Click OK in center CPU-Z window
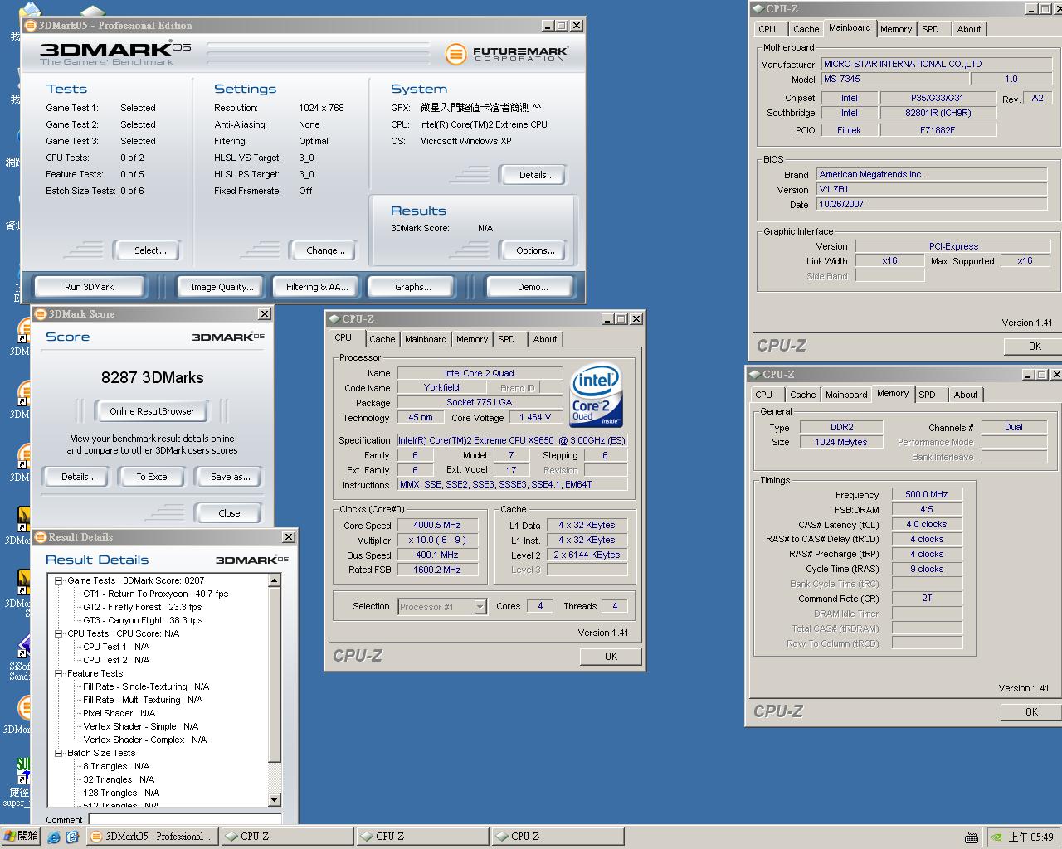 coord(611,656)
